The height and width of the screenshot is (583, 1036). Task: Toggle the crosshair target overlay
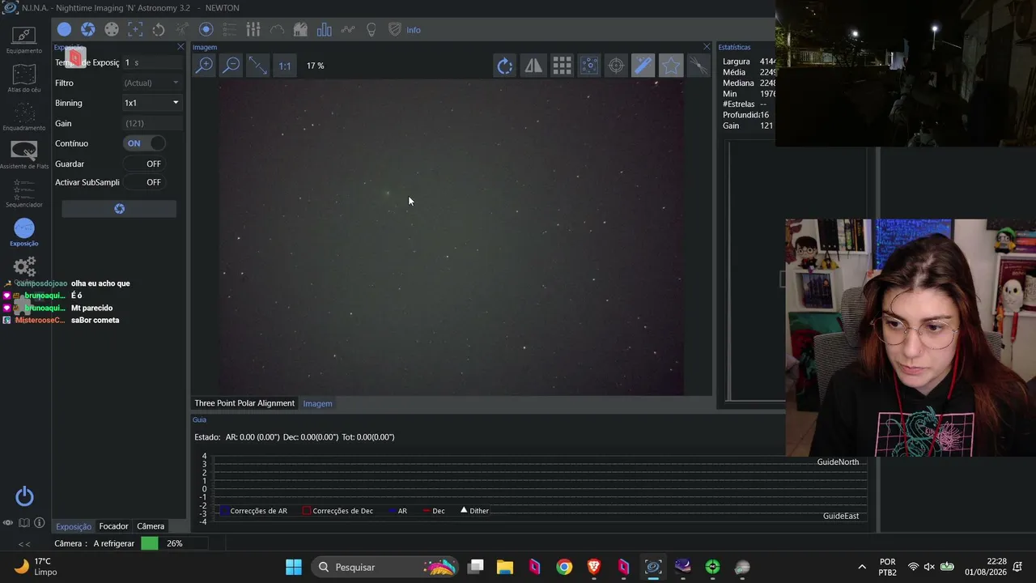click(616, 66)
